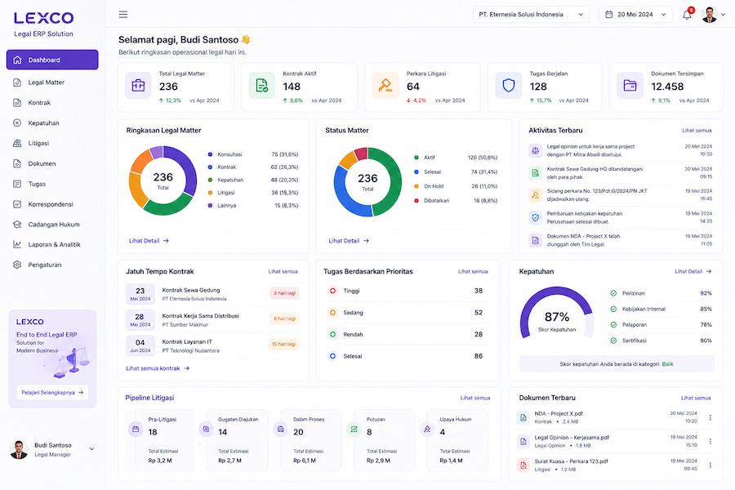
Task: Click the Perizinan green check mark
Action: [x=613, y=293]
